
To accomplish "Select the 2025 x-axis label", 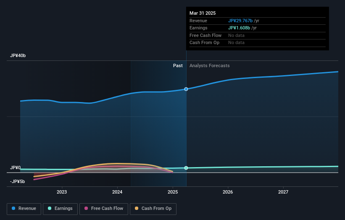I will pyautogui.click(x=173, y=192).
